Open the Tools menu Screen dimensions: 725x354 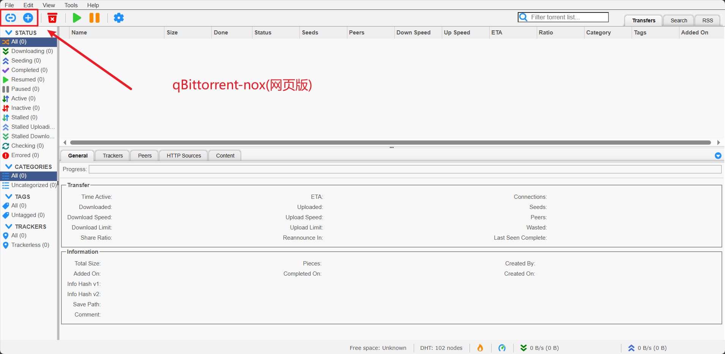tap(71, 5)
